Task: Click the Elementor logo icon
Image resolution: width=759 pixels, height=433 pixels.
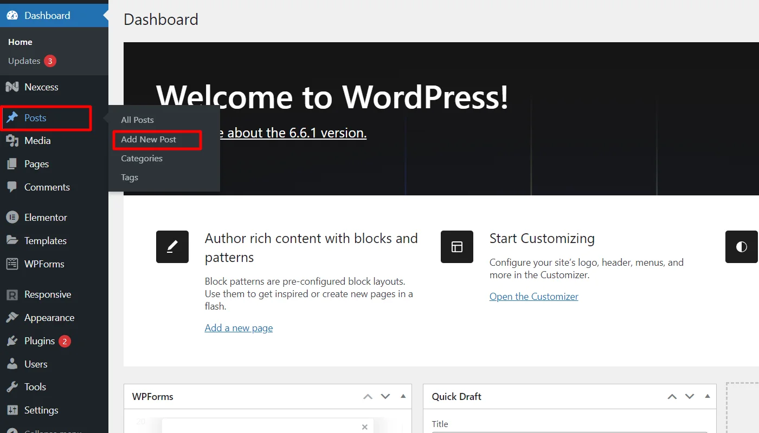Action: (x=12, y=218)
